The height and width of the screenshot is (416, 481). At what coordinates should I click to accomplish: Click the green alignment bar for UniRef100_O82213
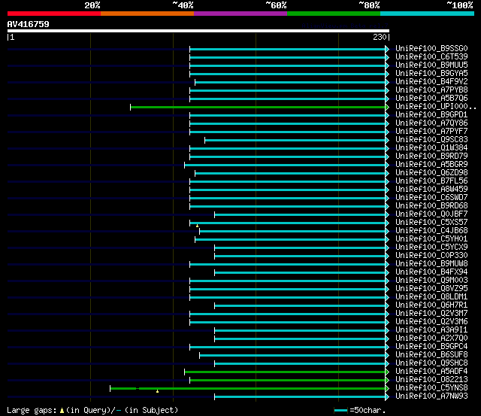pos(287,381)
